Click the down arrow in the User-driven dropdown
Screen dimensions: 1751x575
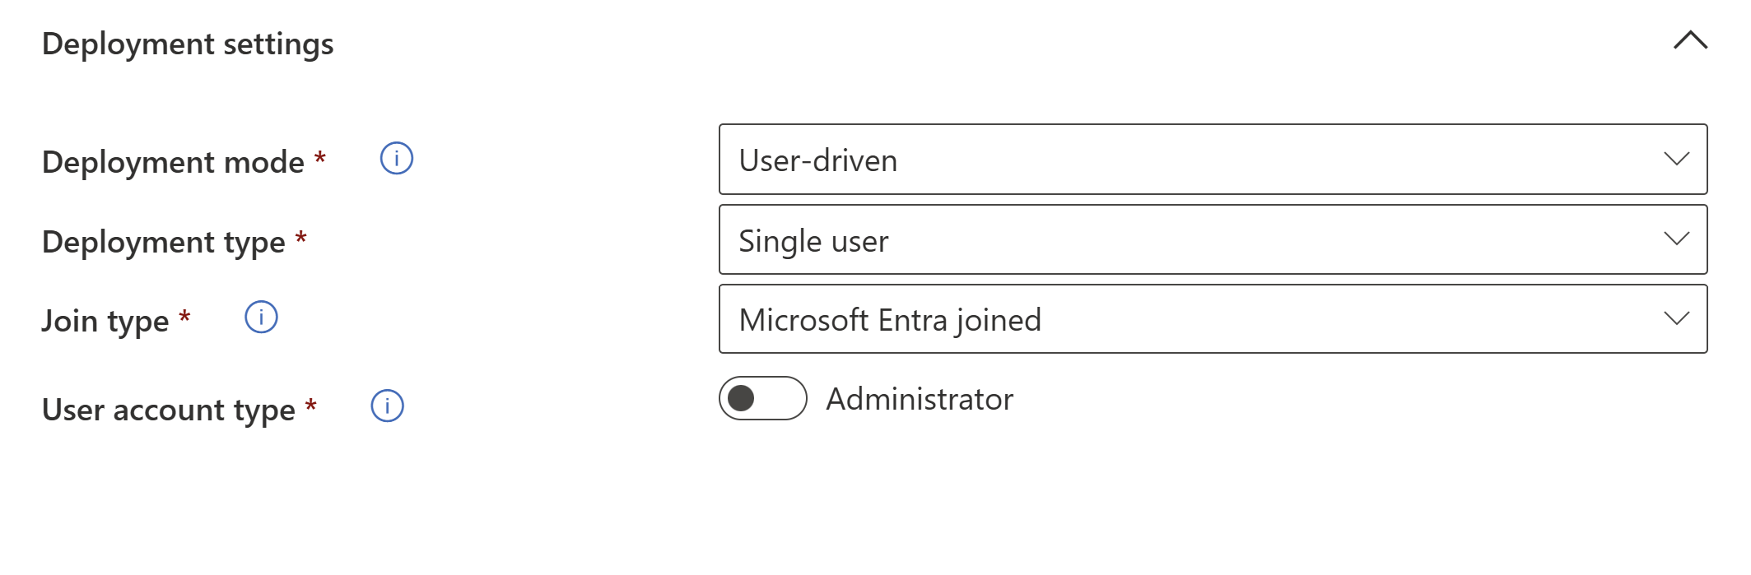pos(1676,160)
